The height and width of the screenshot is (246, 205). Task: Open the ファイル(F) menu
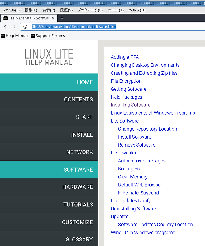coord(11,10)
